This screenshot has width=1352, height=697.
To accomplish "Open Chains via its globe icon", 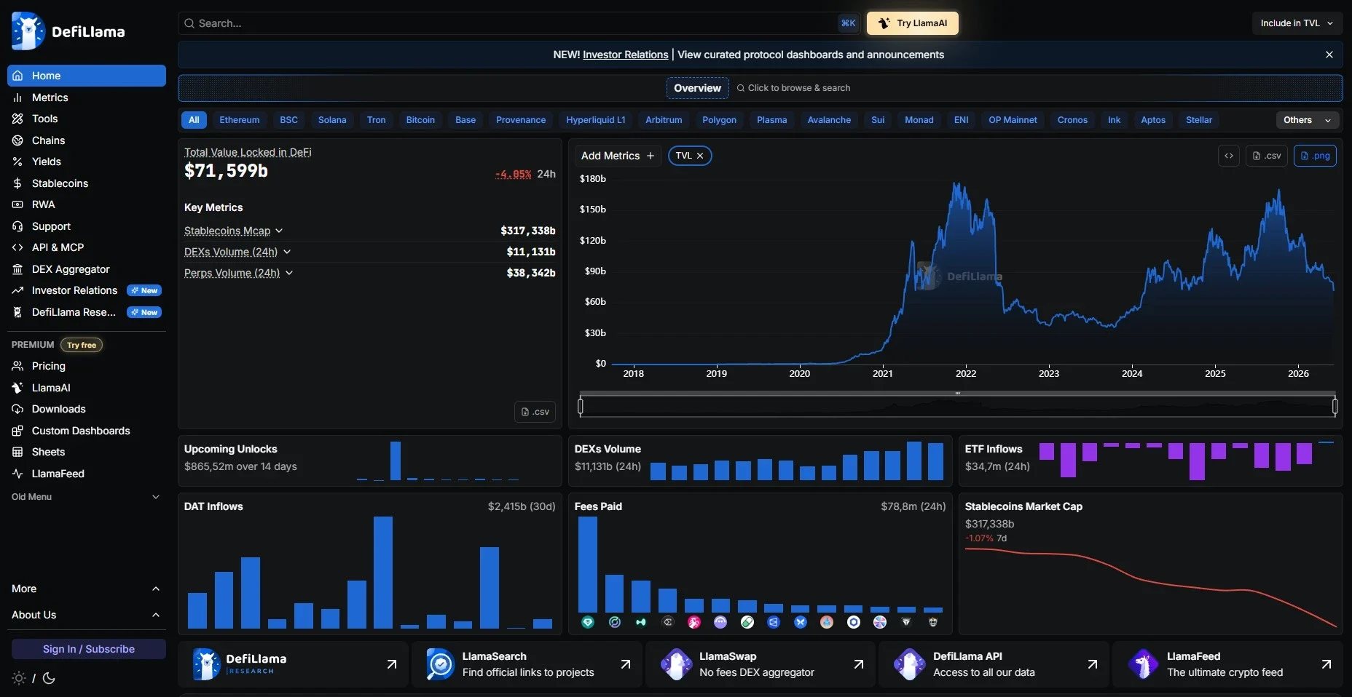I will [17, 140].
